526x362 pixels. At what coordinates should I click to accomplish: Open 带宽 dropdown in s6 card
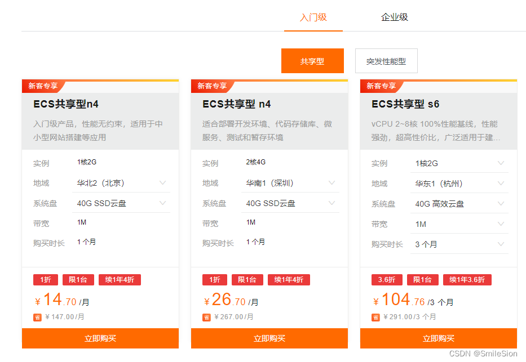coord(459,224)
